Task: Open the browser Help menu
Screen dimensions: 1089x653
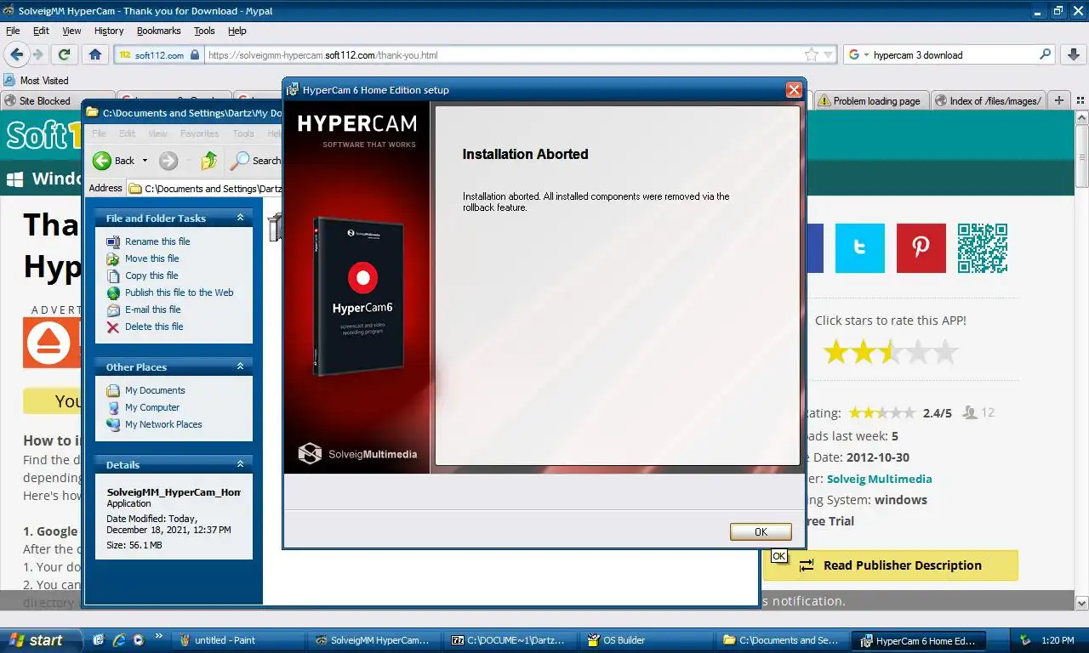Action: (x=237, y=31)
